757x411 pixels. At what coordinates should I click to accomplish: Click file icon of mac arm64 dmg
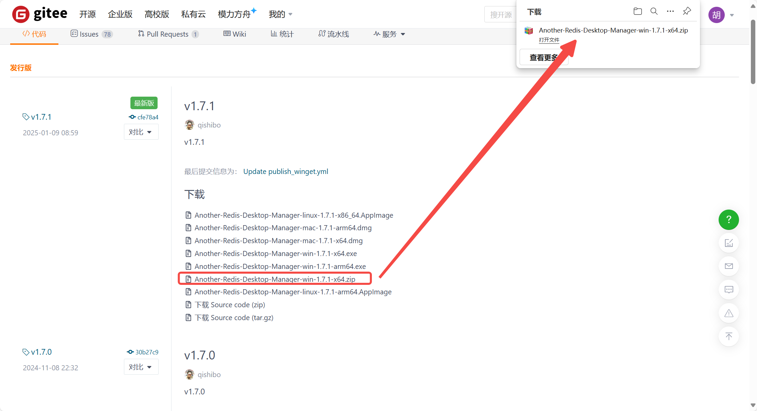pos(188,228)
